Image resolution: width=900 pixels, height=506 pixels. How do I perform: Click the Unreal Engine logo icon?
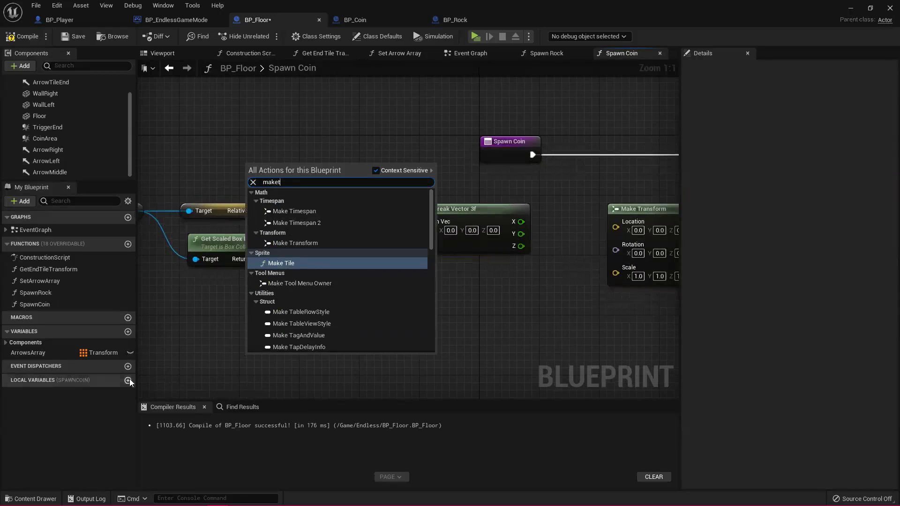point(13,12)
